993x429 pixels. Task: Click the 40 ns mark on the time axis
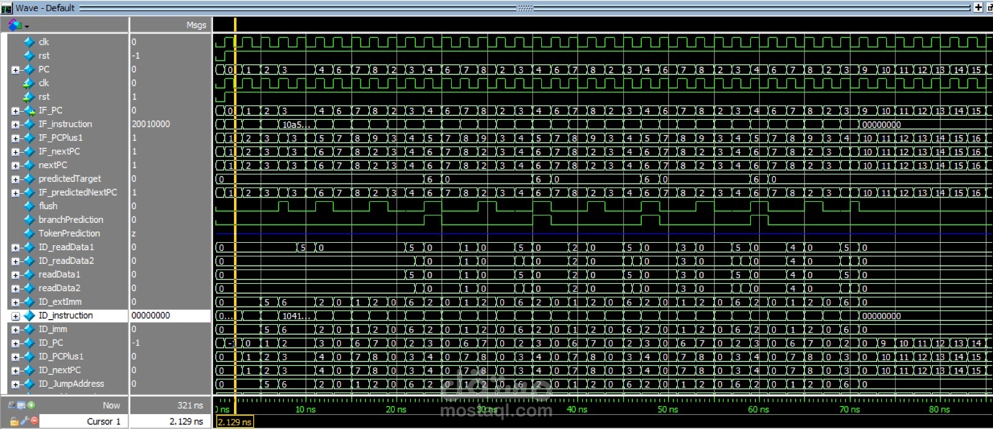(577, 410)
